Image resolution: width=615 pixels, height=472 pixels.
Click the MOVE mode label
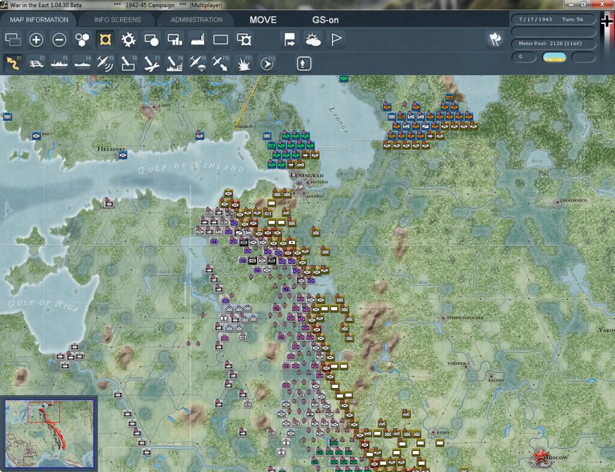coord(263,20)
